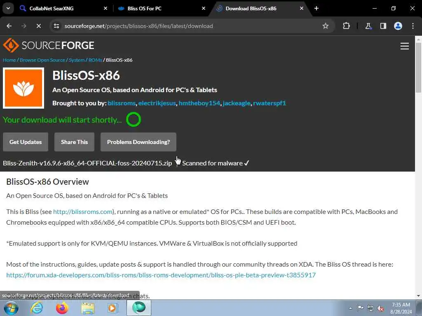The width and height of the screenshot is (422, 316).
Task: Click the Bliss-Zenith zip file name
Action: pos(87,163)
